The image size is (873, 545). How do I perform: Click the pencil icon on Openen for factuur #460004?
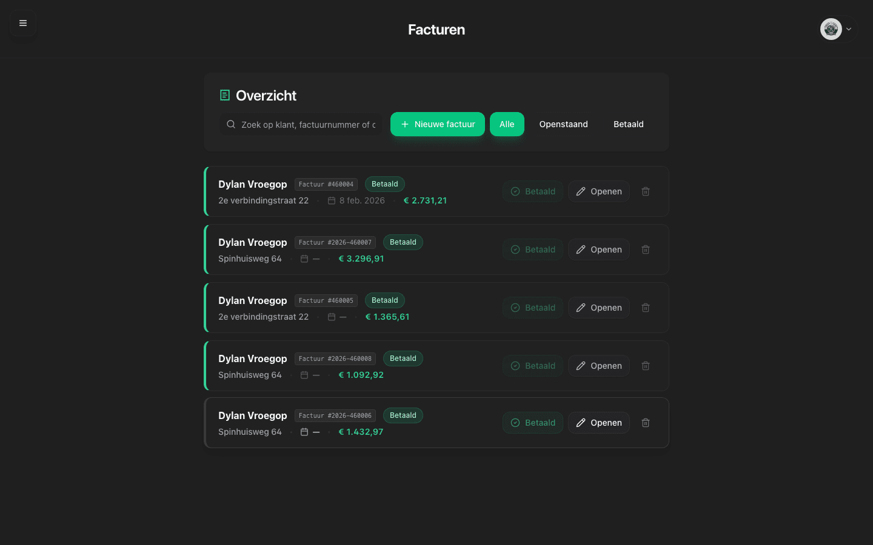581,191
